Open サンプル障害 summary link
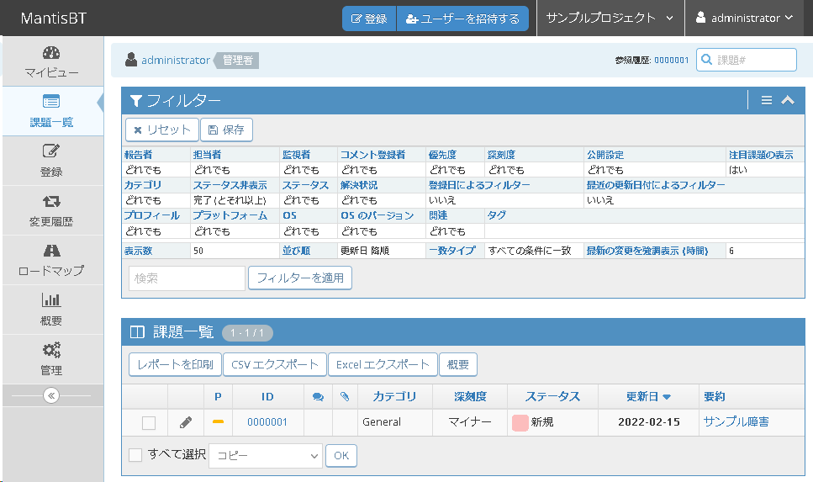The height and width of the screenshot is (482, 813). point(736,421)
